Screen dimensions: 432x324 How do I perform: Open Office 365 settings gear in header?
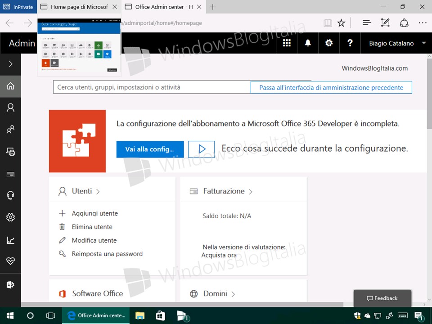(x=329, y=43)
